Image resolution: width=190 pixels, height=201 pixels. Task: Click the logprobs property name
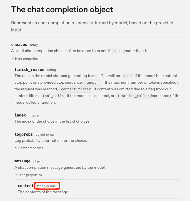coord(24,134)
